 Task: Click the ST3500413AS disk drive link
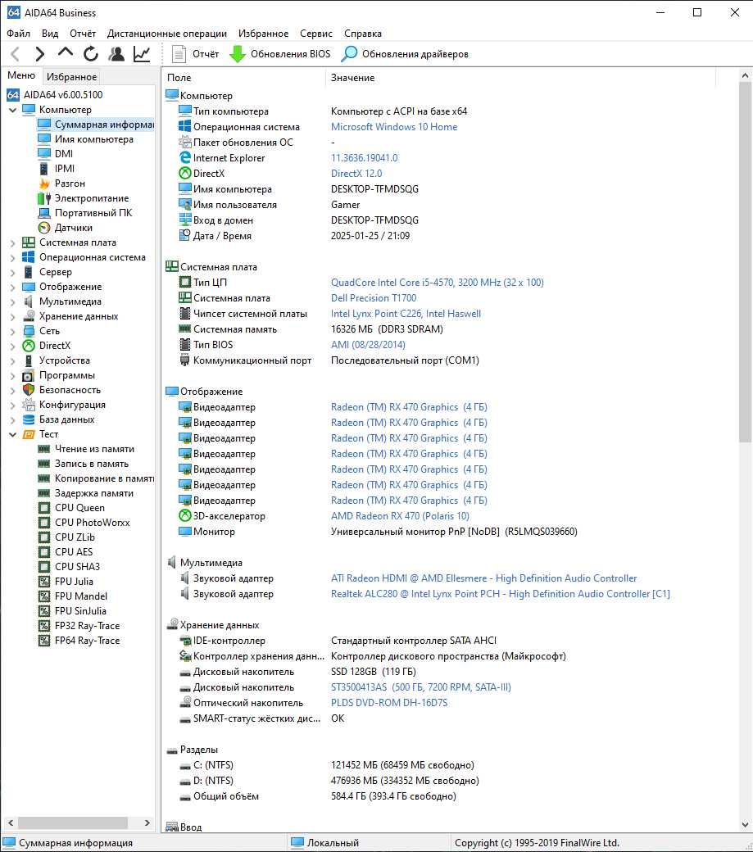click(x=421, y=687)
